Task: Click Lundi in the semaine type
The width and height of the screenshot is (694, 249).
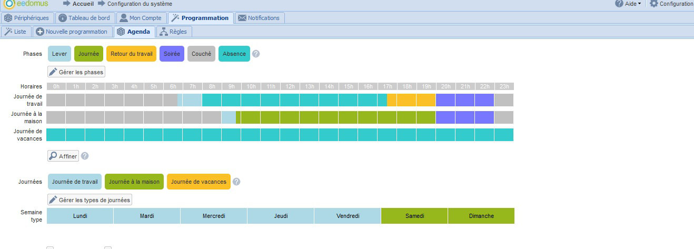Action: (x=80, y=216)
